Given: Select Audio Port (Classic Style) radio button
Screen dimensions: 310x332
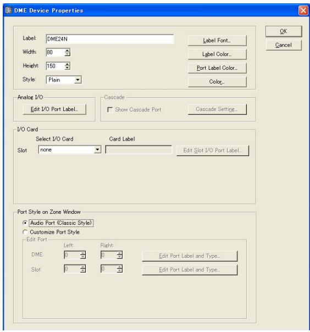Looking at the screenshot, I should pyautogui.click(x=25, y=223).
